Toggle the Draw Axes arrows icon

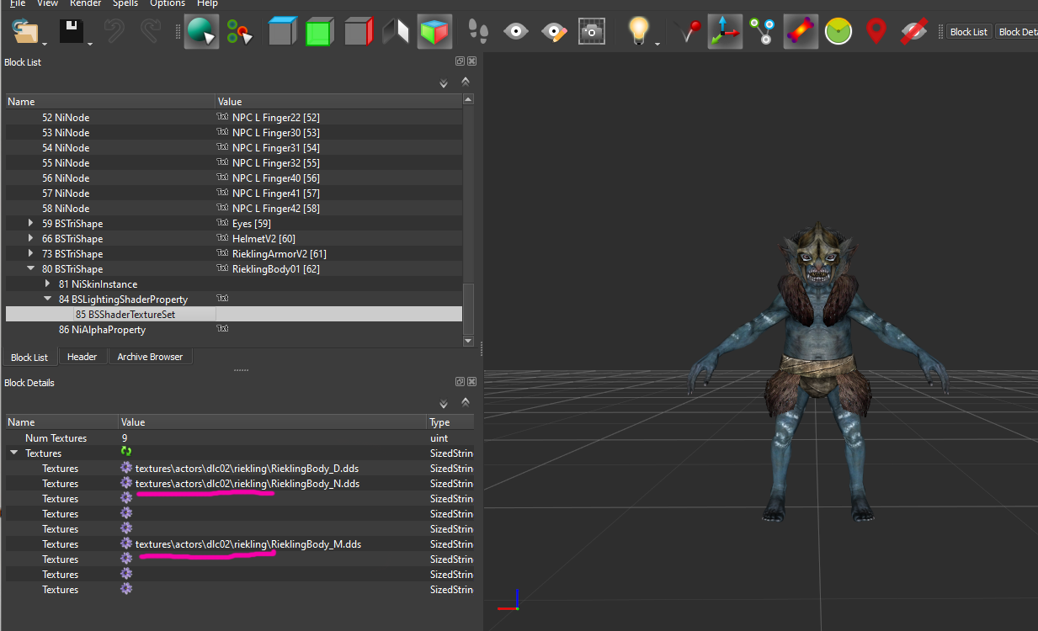point(725,32)
